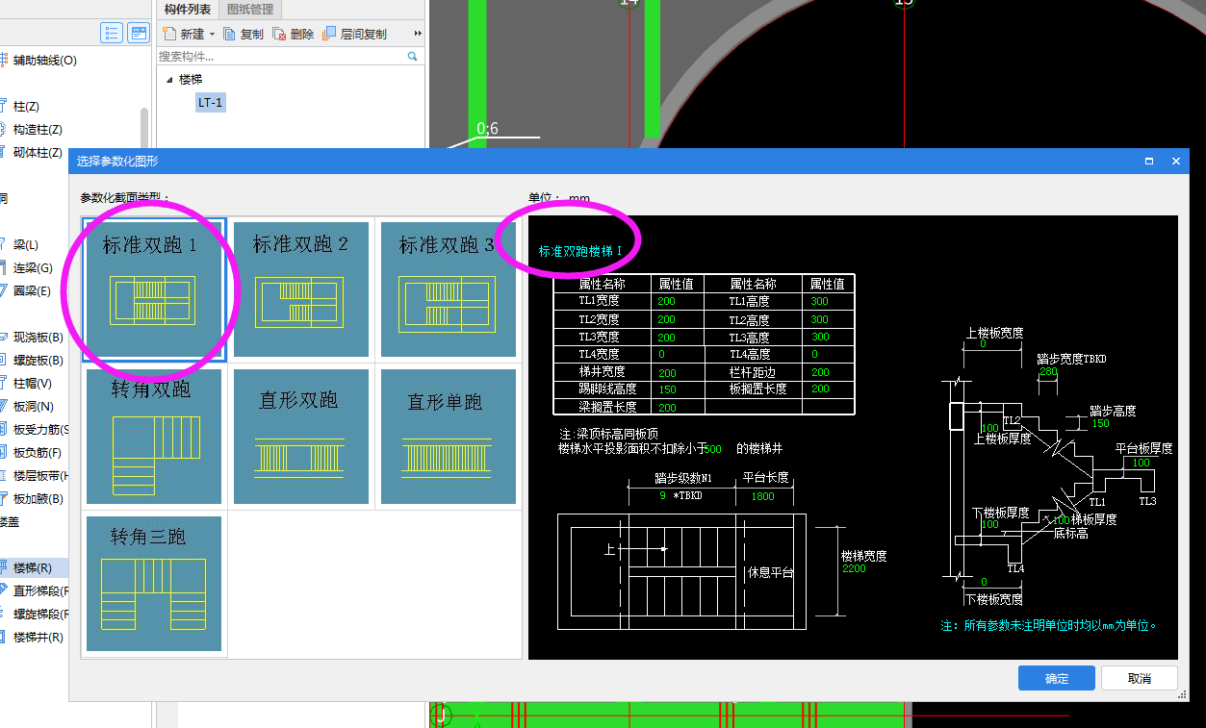Collapse the 楼梯 tree node
This screenshot has height=728, width=1206.
(170, 80)
